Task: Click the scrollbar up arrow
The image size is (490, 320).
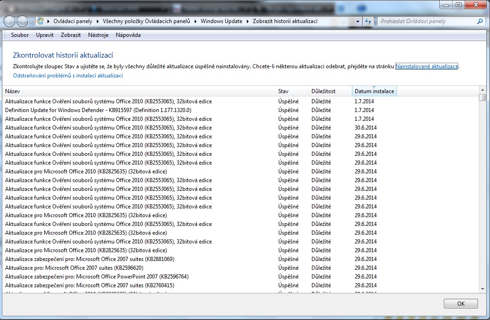Action: 482,90
